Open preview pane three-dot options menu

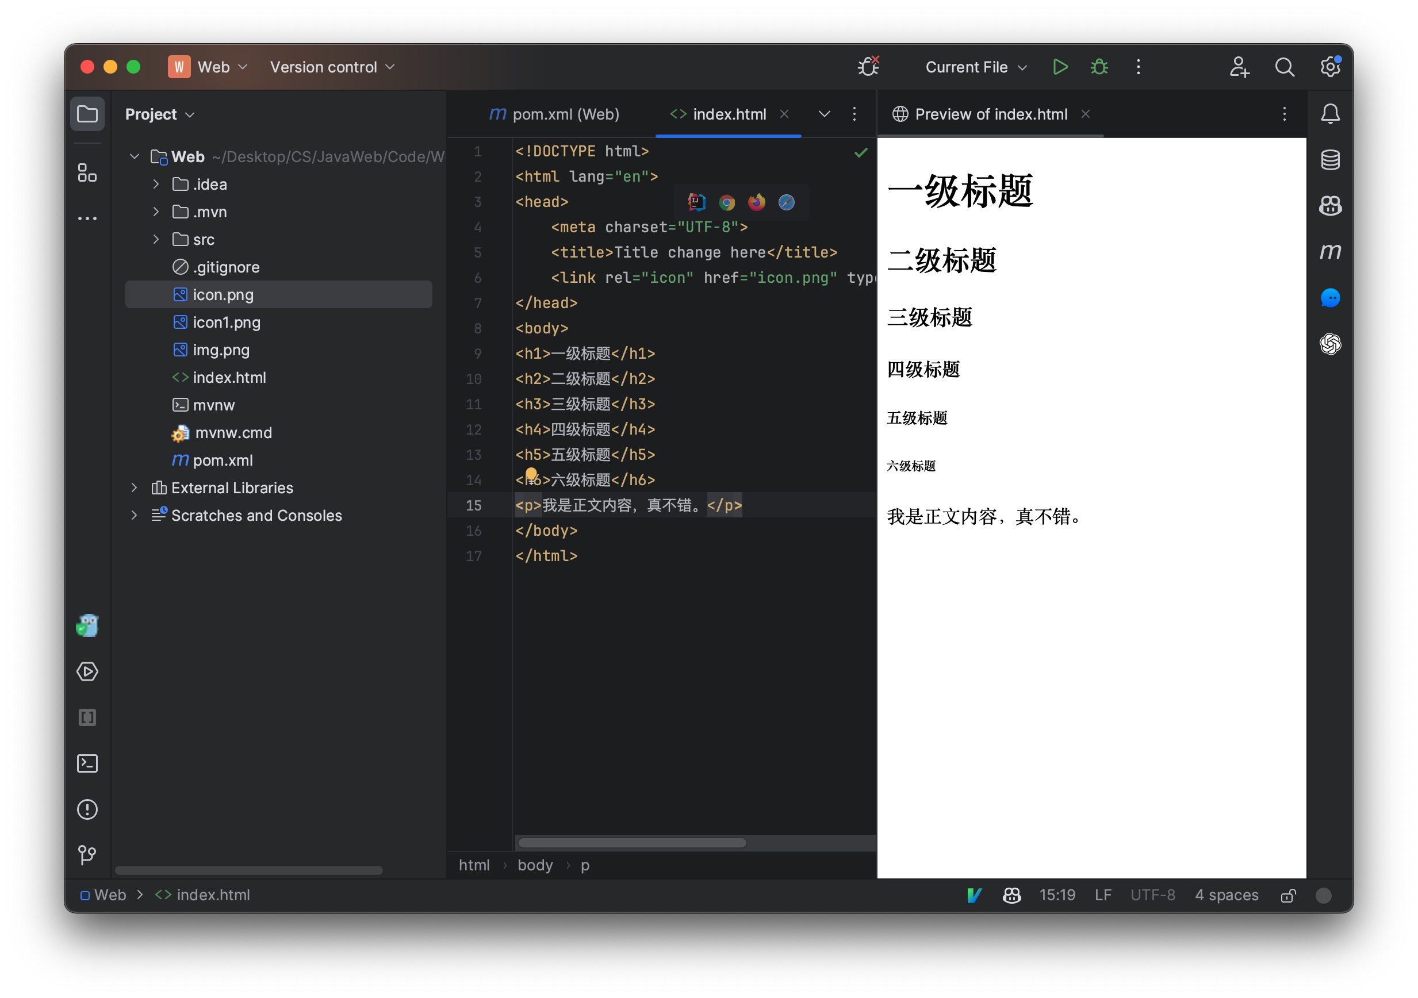(x=1284, y=114)
